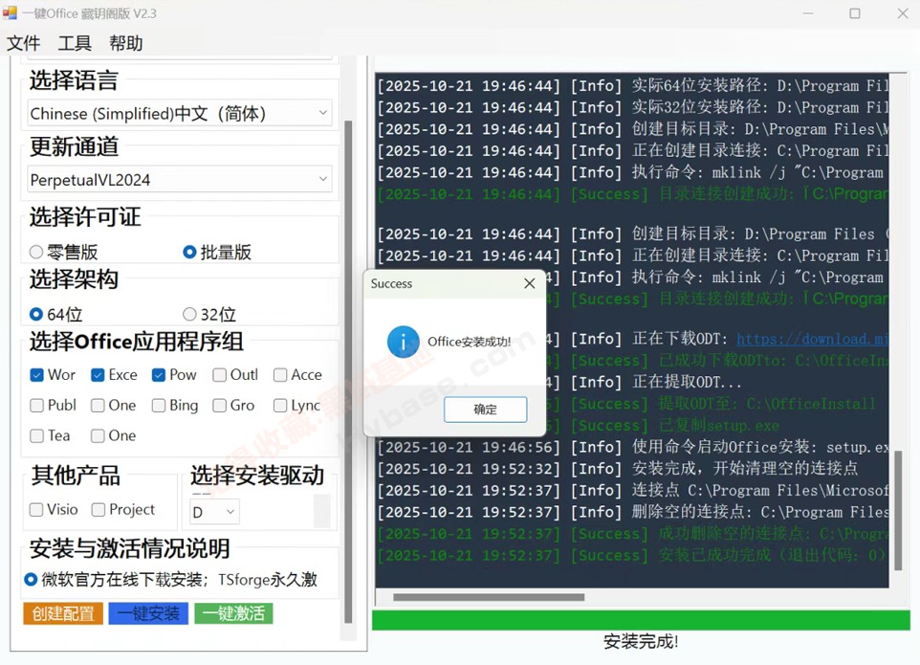
Task: Click the green progress bar at the bottom
Action: (639, 620)
